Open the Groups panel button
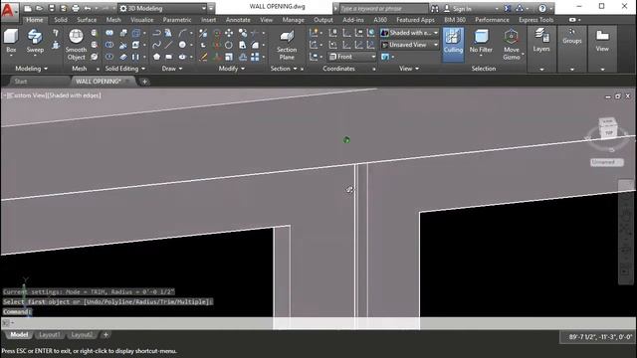 [572, 37]
